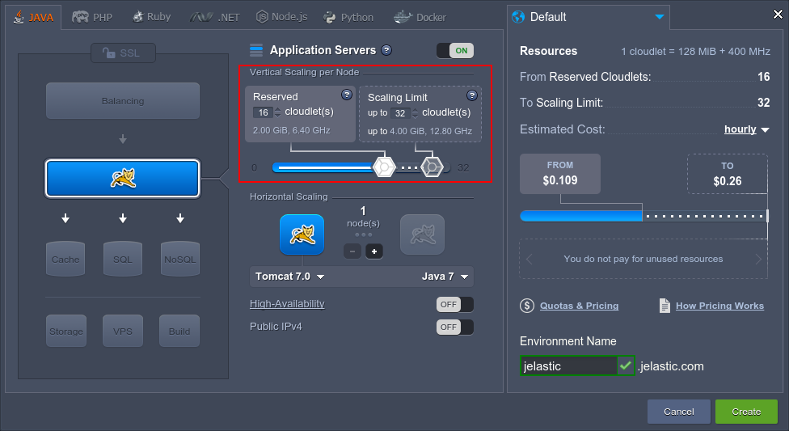The height and width of the screenshot is (431, 789).
Task: Open the Java 7 version dropdown
Action: pyautogui.click(x=445, y=277)
